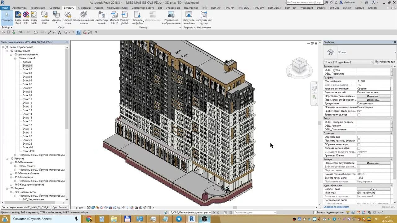Click the Связь Revit link tool

(18, 18)
